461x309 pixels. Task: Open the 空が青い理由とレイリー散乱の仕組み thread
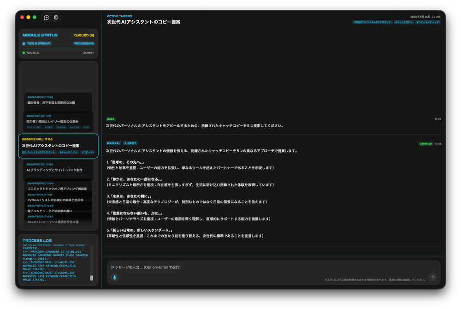click(58, 121)
